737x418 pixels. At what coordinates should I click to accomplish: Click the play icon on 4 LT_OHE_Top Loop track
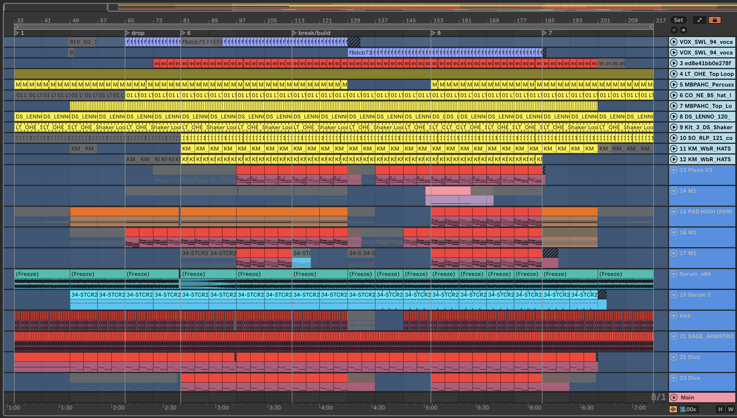pos(673,74)
